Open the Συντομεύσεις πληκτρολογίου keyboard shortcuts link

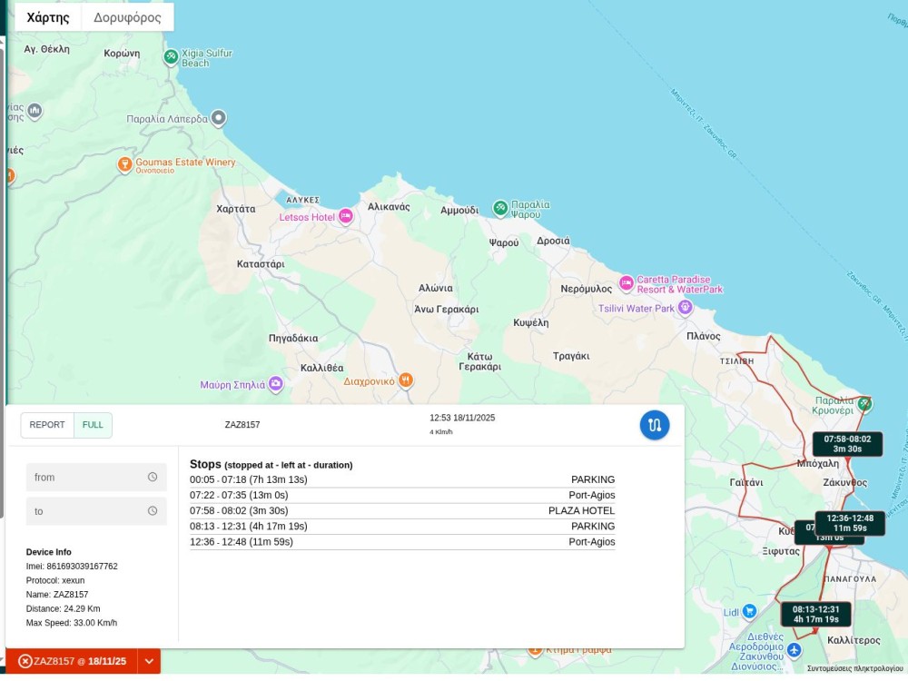click(x=854, y=669)
